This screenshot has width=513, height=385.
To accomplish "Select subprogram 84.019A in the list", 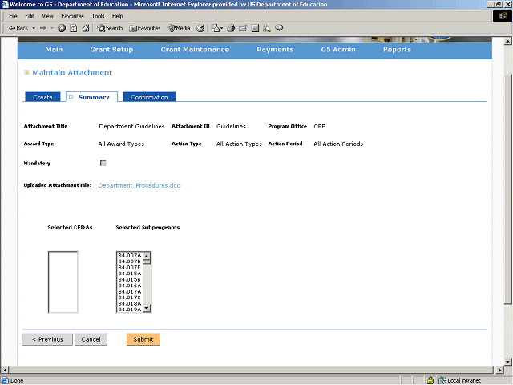I will click(x=130, y=310).
